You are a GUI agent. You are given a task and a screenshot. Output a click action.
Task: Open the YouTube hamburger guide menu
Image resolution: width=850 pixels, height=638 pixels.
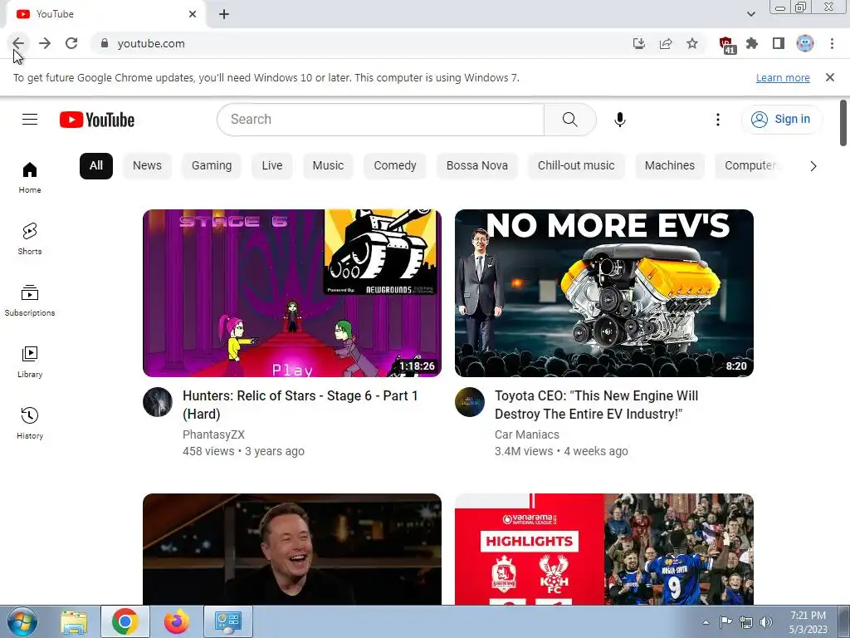coord(30,120)
